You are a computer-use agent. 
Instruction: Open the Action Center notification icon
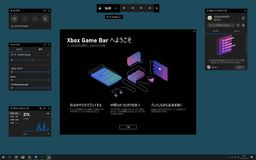pyautogui.click(x=252, y=157)
